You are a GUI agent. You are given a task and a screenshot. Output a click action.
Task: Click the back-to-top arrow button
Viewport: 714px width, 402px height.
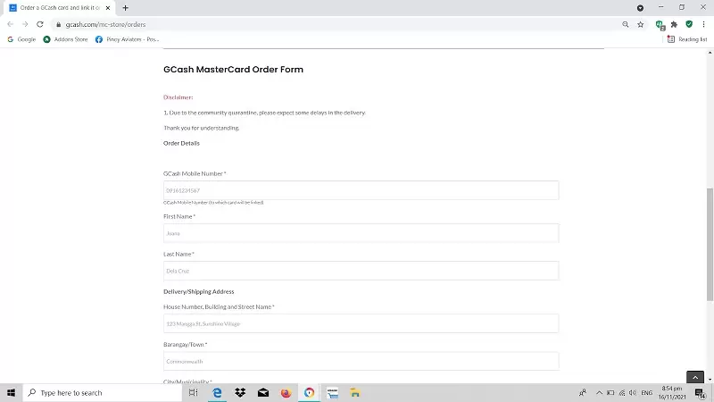tap(695, 377)
